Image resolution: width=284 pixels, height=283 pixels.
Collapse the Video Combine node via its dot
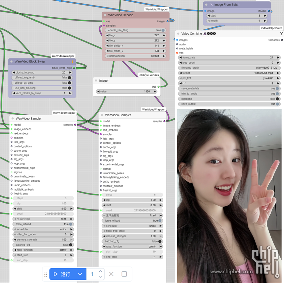tap(178, 34)
